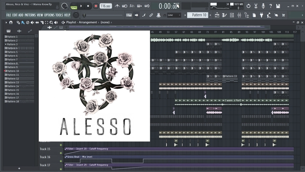Select the playlist select tool
This screenshot has width=305, height=172.
point(46,22)
